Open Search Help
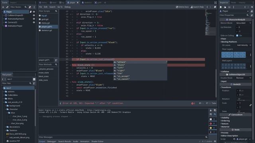Screen dimensions: 255x143 coord(197,7)
